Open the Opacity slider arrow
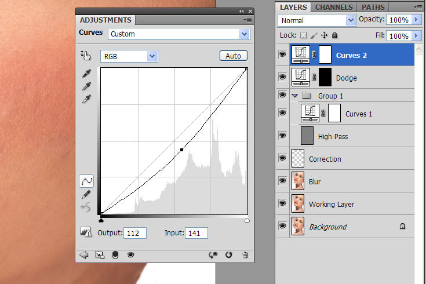This screenshot has width=426, height=284. click(x=416, y=20)
